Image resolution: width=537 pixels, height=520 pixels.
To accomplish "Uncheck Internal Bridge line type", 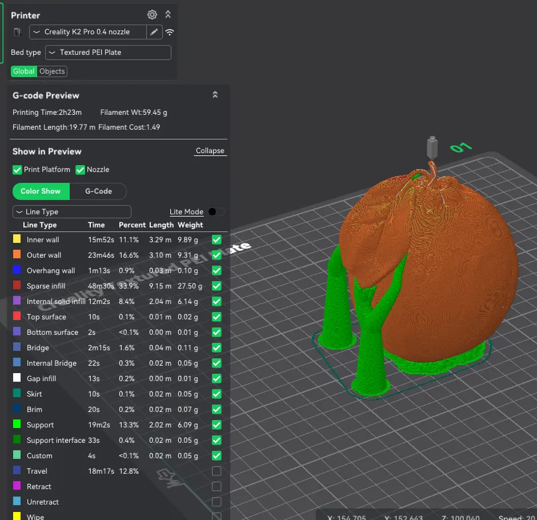I will coord(217,363).
